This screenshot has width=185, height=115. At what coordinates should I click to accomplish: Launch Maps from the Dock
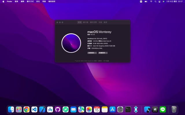81,109
